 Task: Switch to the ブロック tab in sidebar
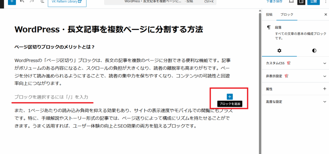pyautogui.click(x=287, y=14)
